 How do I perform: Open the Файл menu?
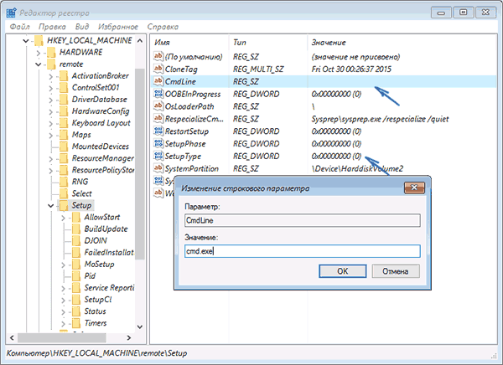click(x=21, y=27)
